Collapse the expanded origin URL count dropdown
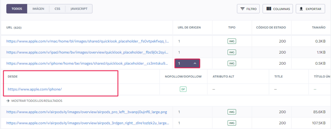The height and width of the screenshot is (129, 331). pos(187,63)
